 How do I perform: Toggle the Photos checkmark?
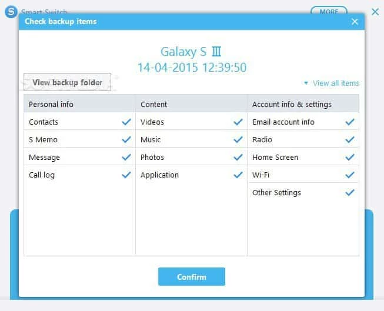tap(238, 157)
